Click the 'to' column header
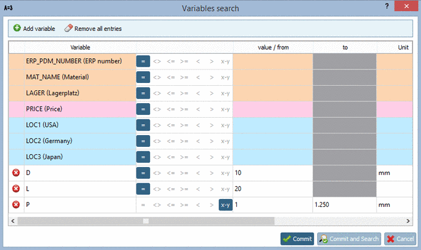Screen dimensions: 421x250 tap(345, 48)
